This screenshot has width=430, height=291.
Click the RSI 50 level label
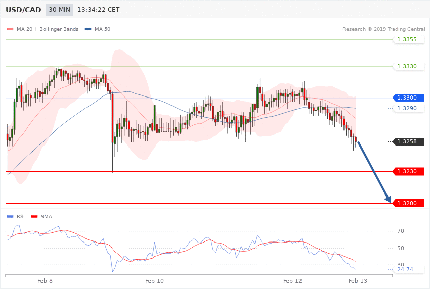pyautogui.click(x=401, y=248)
